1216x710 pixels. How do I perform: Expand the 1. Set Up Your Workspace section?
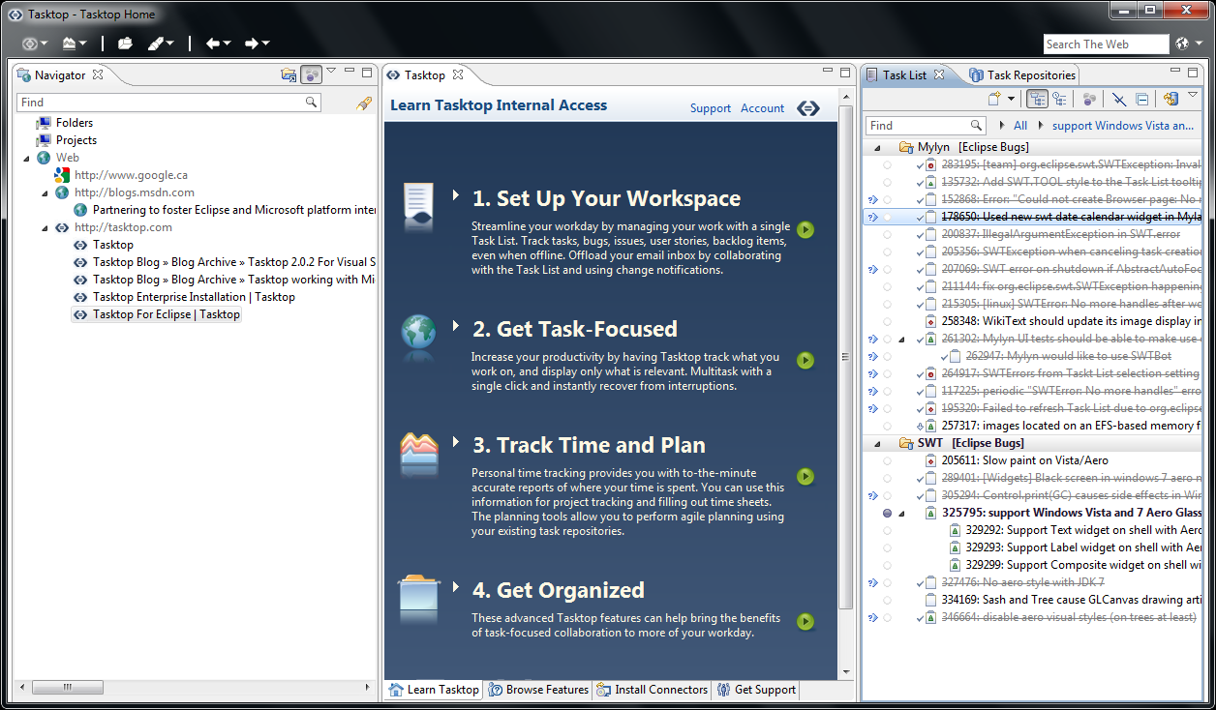[x=456, y=196]
